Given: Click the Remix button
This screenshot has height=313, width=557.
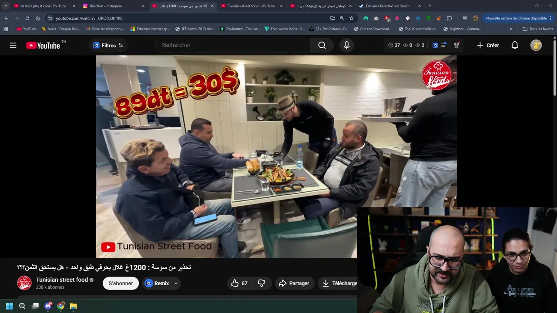Looking at the screenshot, I should 157,283.
